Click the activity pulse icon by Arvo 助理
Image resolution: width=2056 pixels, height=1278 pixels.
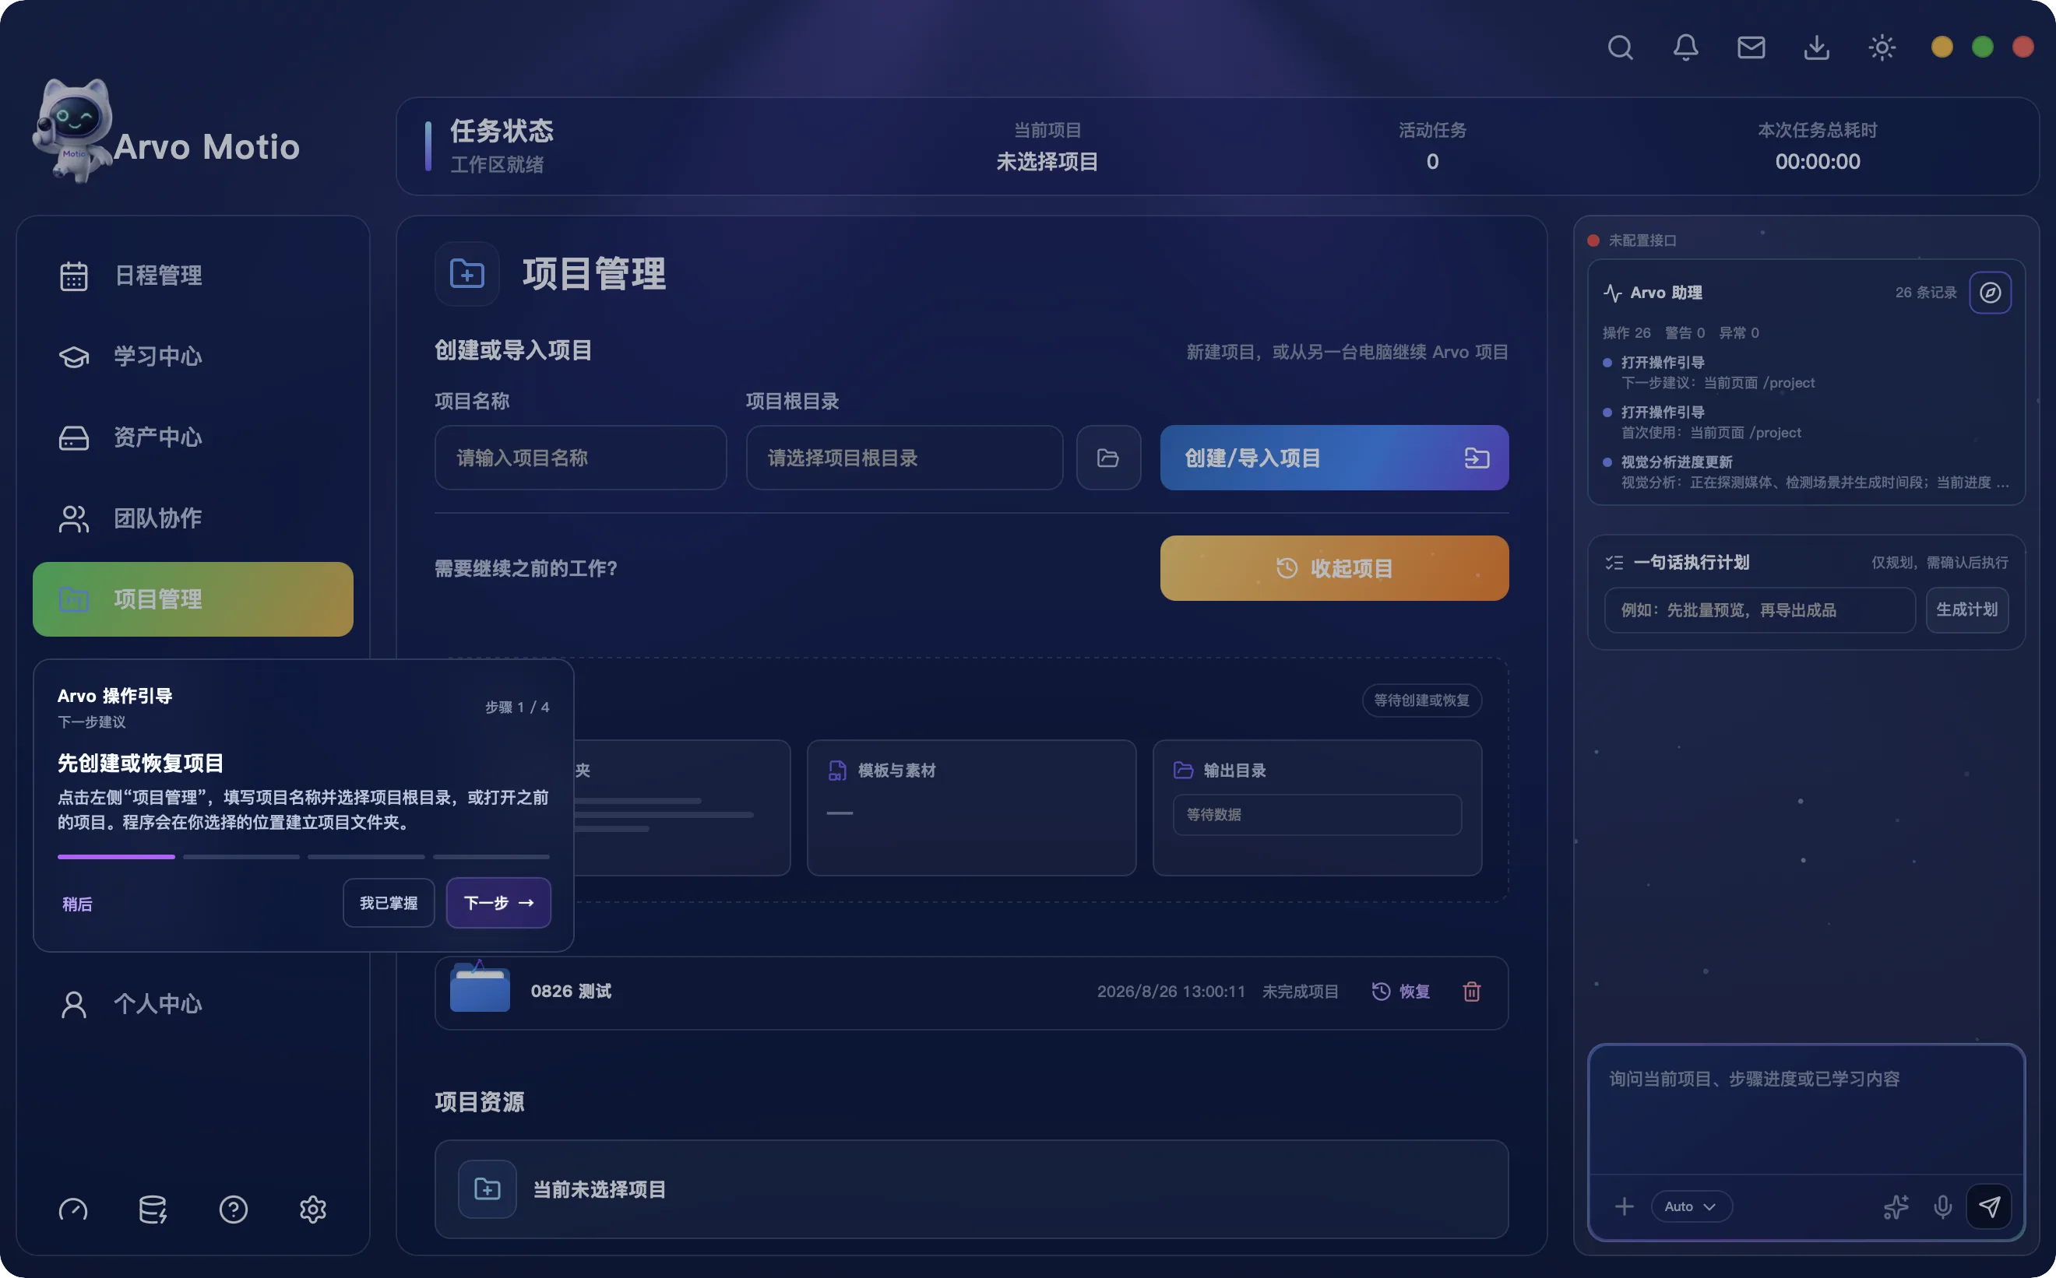pyautogui.click(x=1612, y=293)
